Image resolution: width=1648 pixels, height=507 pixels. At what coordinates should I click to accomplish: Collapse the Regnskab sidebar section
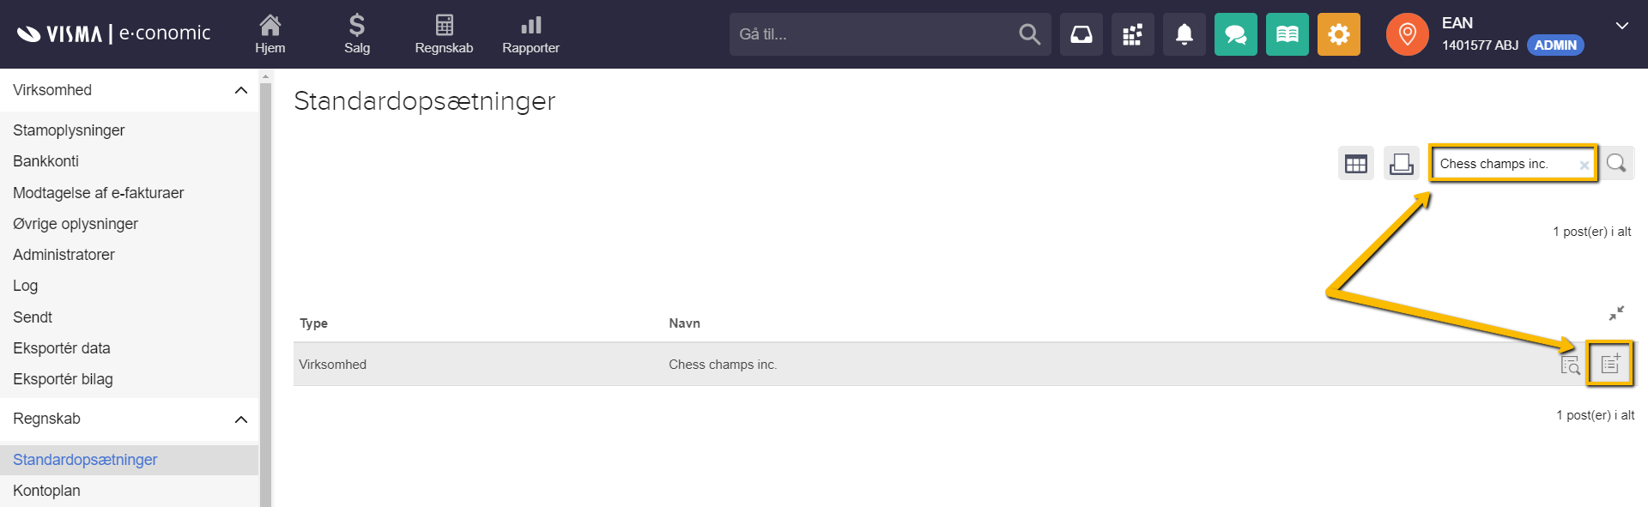pyautogui.click(x=241, y=419)
